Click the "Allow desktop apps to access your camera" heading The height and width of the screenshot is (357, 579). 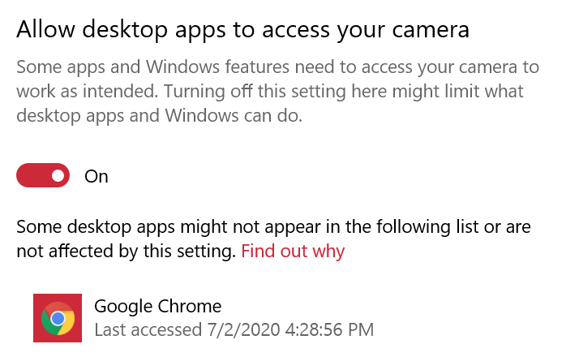(x=242, y=30)
